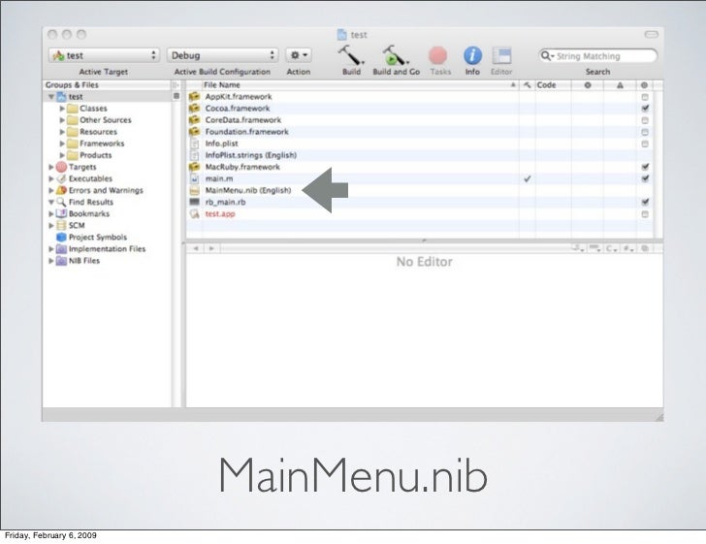Toggle target checkbox for test.app
This screenshot has width=706, height=544.
click(645, 214)
